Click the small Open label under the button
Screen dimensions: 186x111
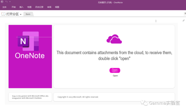(x=115, y=76)
